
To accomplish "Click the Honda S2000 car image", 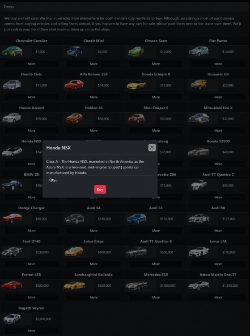I will tap(199, 152).
